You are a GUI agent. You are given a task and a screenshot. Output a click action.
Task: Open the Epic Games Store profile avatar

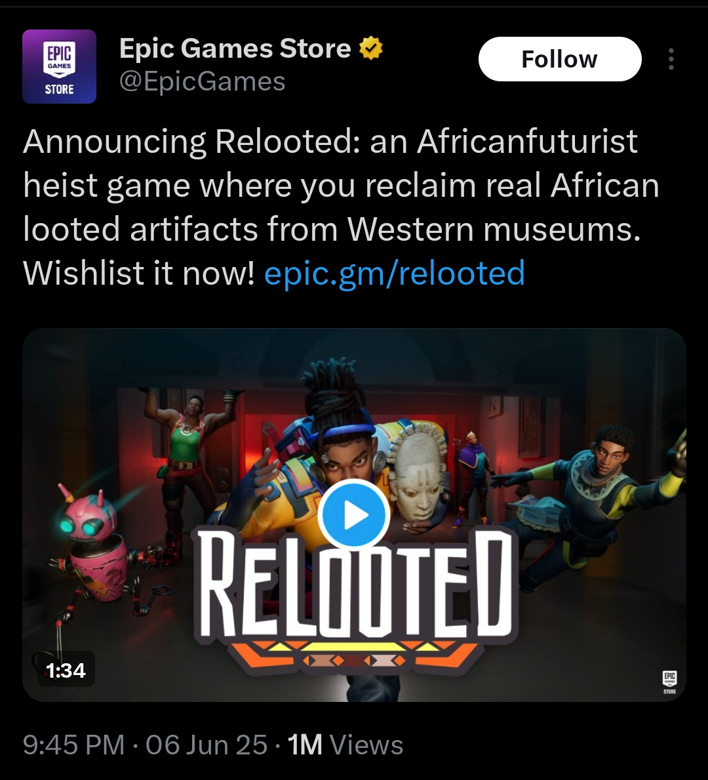click(x=59, y=67)
